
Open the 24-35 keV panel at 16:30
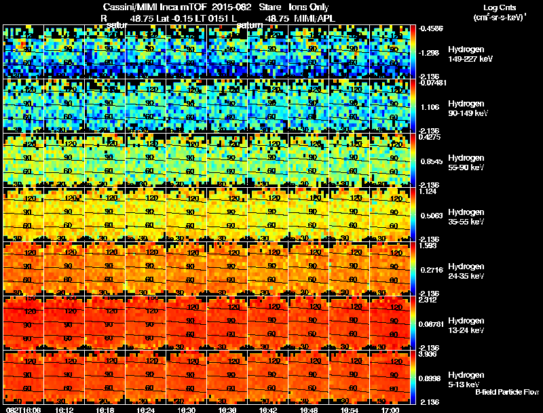[x=186, y=269]
